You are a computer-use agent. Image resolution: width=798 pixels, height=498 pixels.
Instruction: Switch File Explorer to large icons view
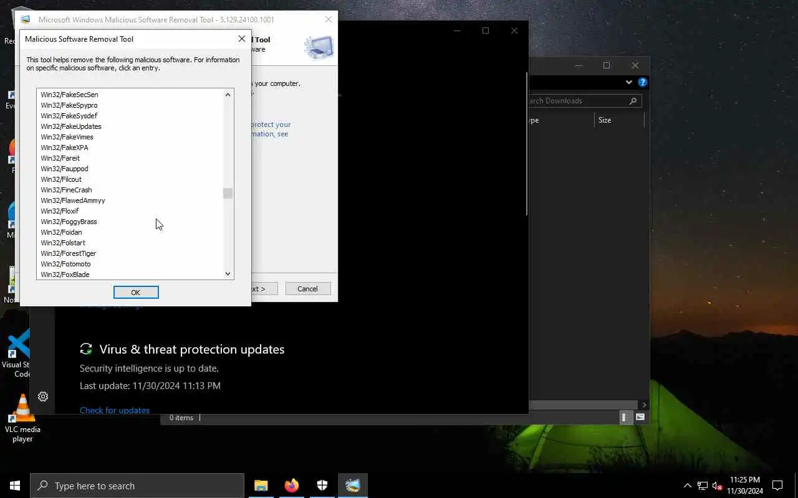pos(640,418)
